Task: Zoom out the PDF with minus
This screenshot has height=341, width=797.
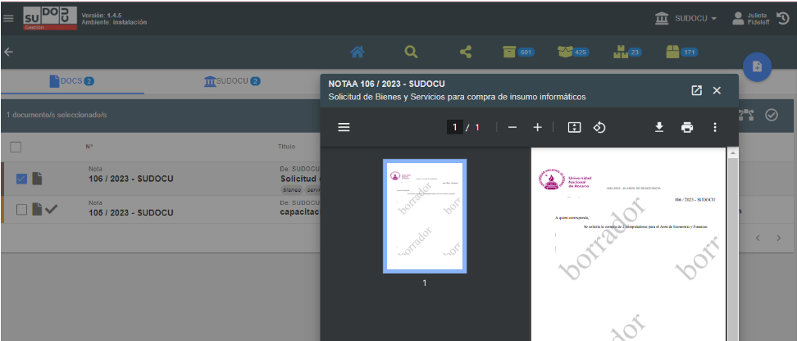Action: point(512,127)
